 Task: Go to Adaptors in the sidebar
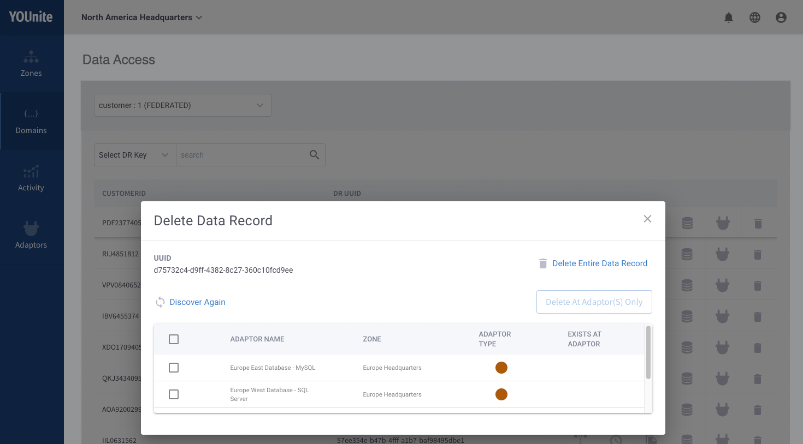point(31,236)
